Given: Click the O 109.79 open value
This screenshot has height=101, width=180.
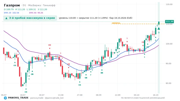Looking at the screenshot, I should tap(9, 9).
